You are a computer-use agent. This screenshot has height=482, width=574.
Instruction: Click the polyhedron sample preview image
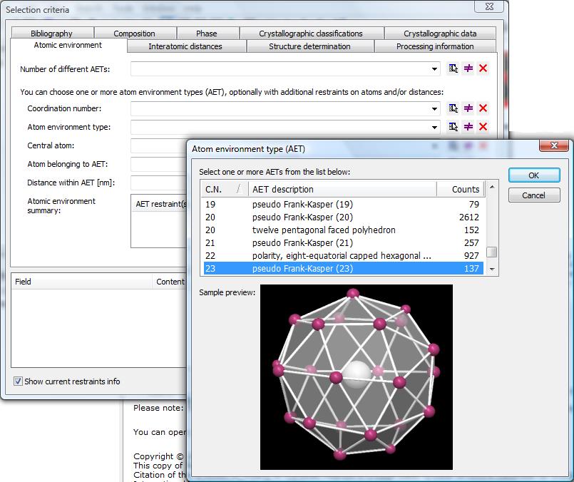pos(356,376)
